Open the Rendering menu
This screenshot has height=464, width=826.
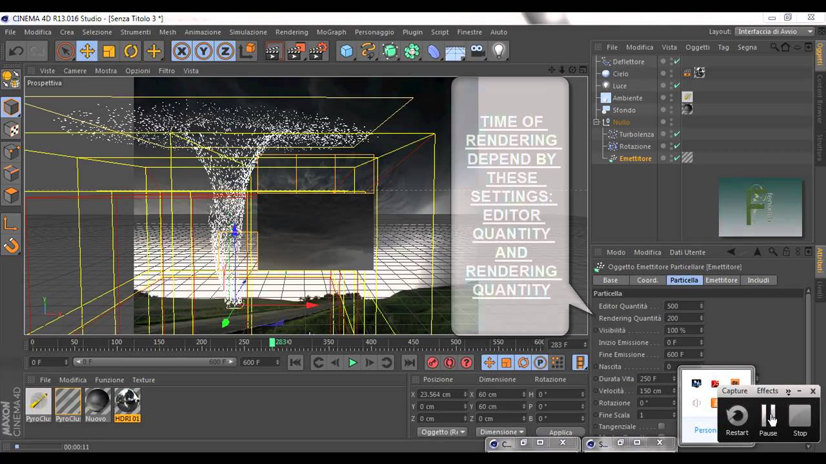pyautogui.click(x=292, y=32)
